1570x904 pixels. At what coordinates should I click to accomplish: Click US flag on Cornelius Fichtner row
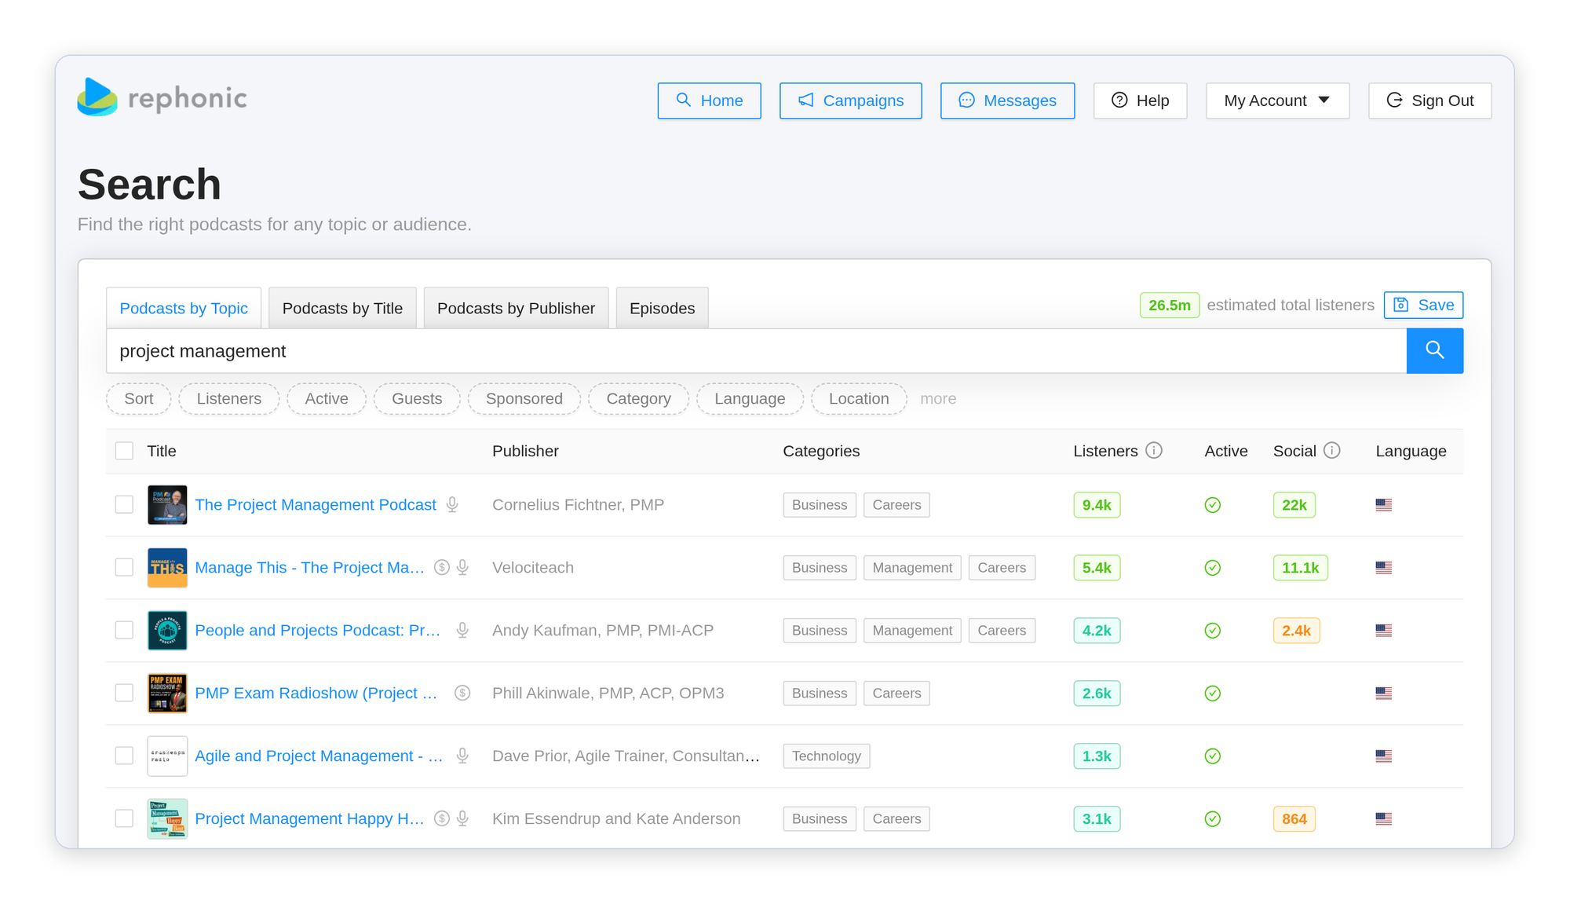click(1383, 505)
